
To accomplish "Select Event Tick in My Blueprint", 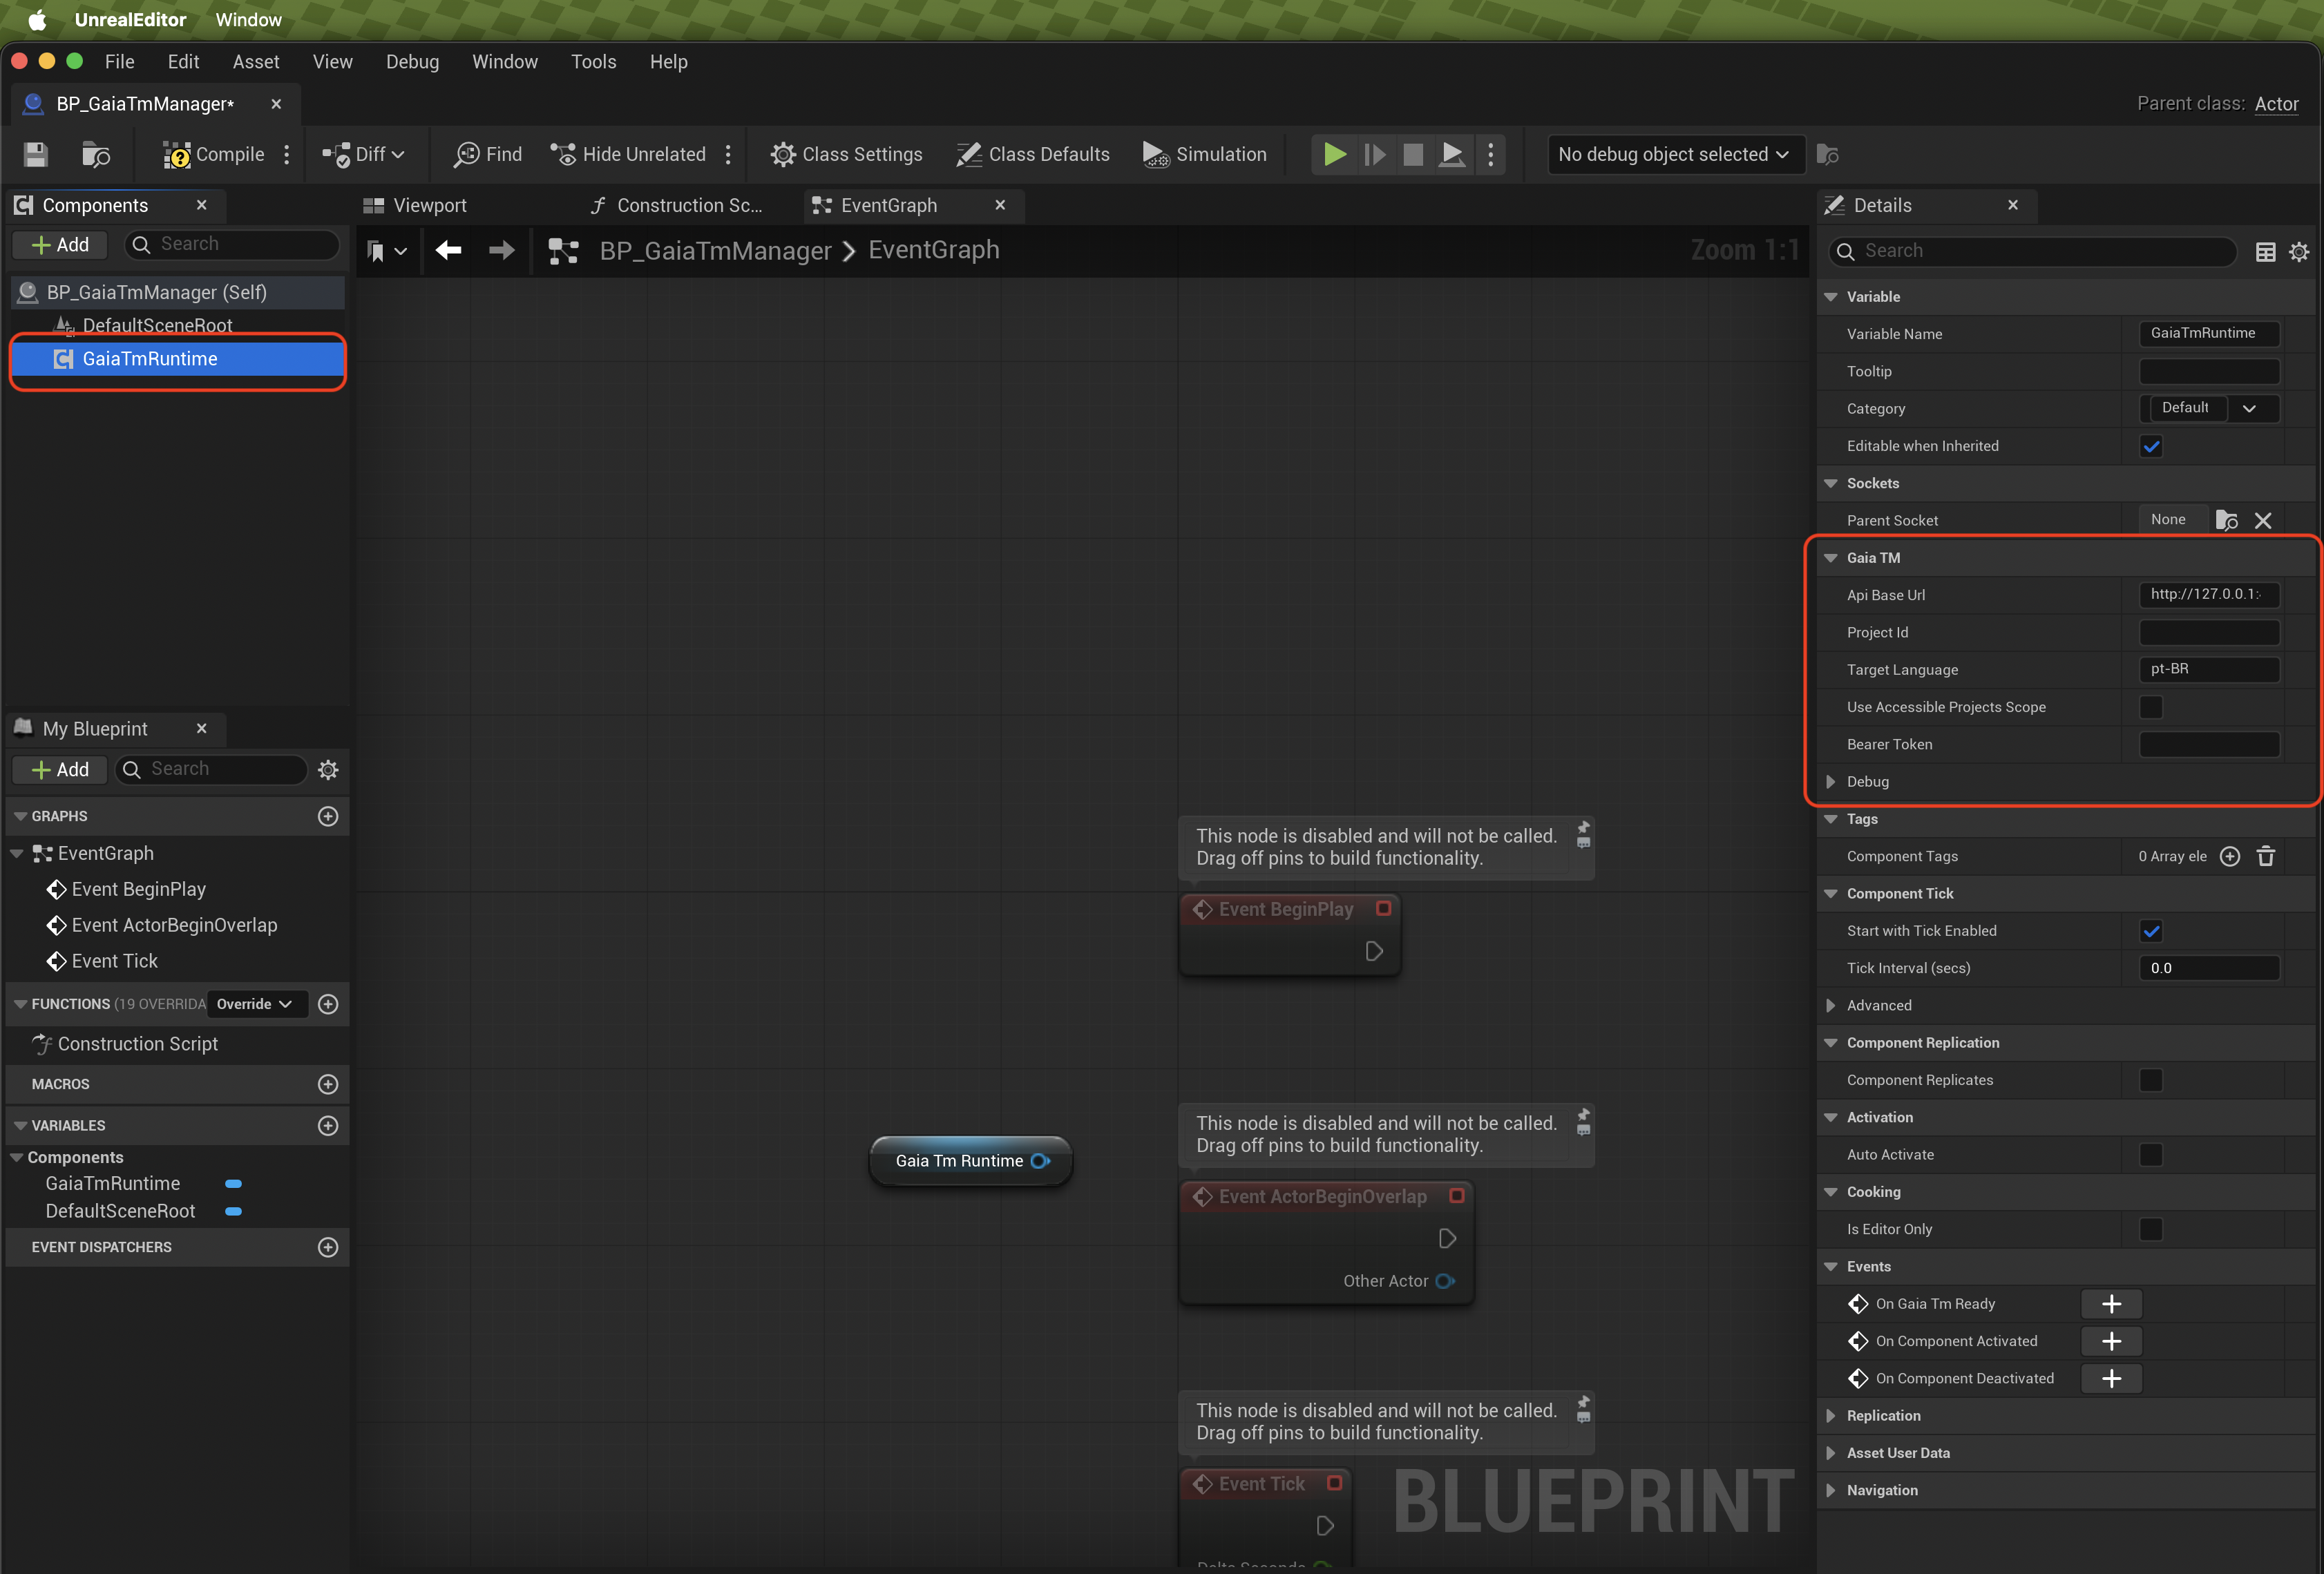I will click(x=114, y=961).
